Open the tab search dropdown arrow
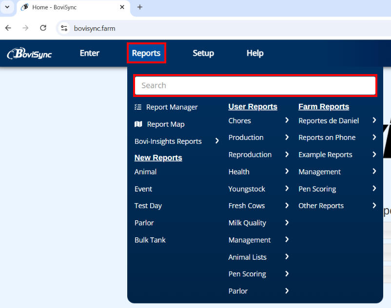391x308 pixels. tap(7, 7)
